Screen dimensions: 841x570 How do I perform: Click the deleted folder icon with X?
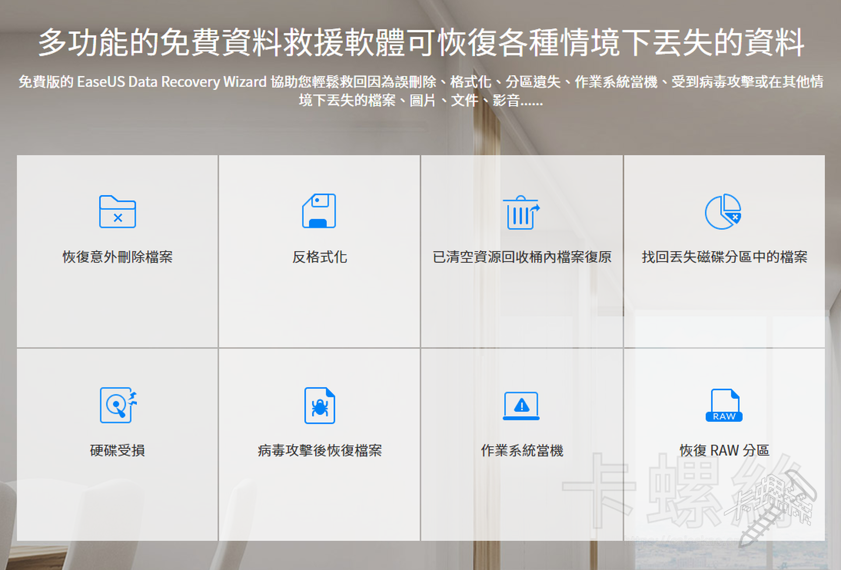(x=117, y=212)
